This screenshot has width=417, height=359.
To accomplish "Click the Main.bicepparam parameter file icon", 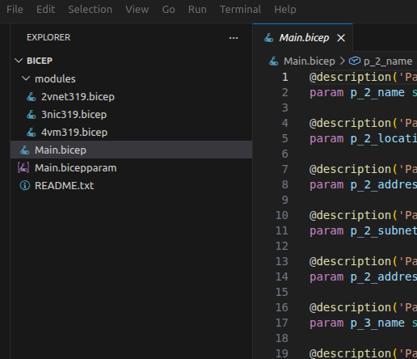I will coord(23,168).
